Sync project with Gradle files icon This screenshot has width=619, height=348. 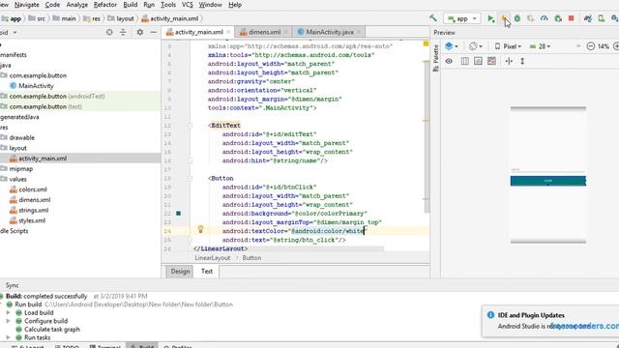click(x=588, y=18)
